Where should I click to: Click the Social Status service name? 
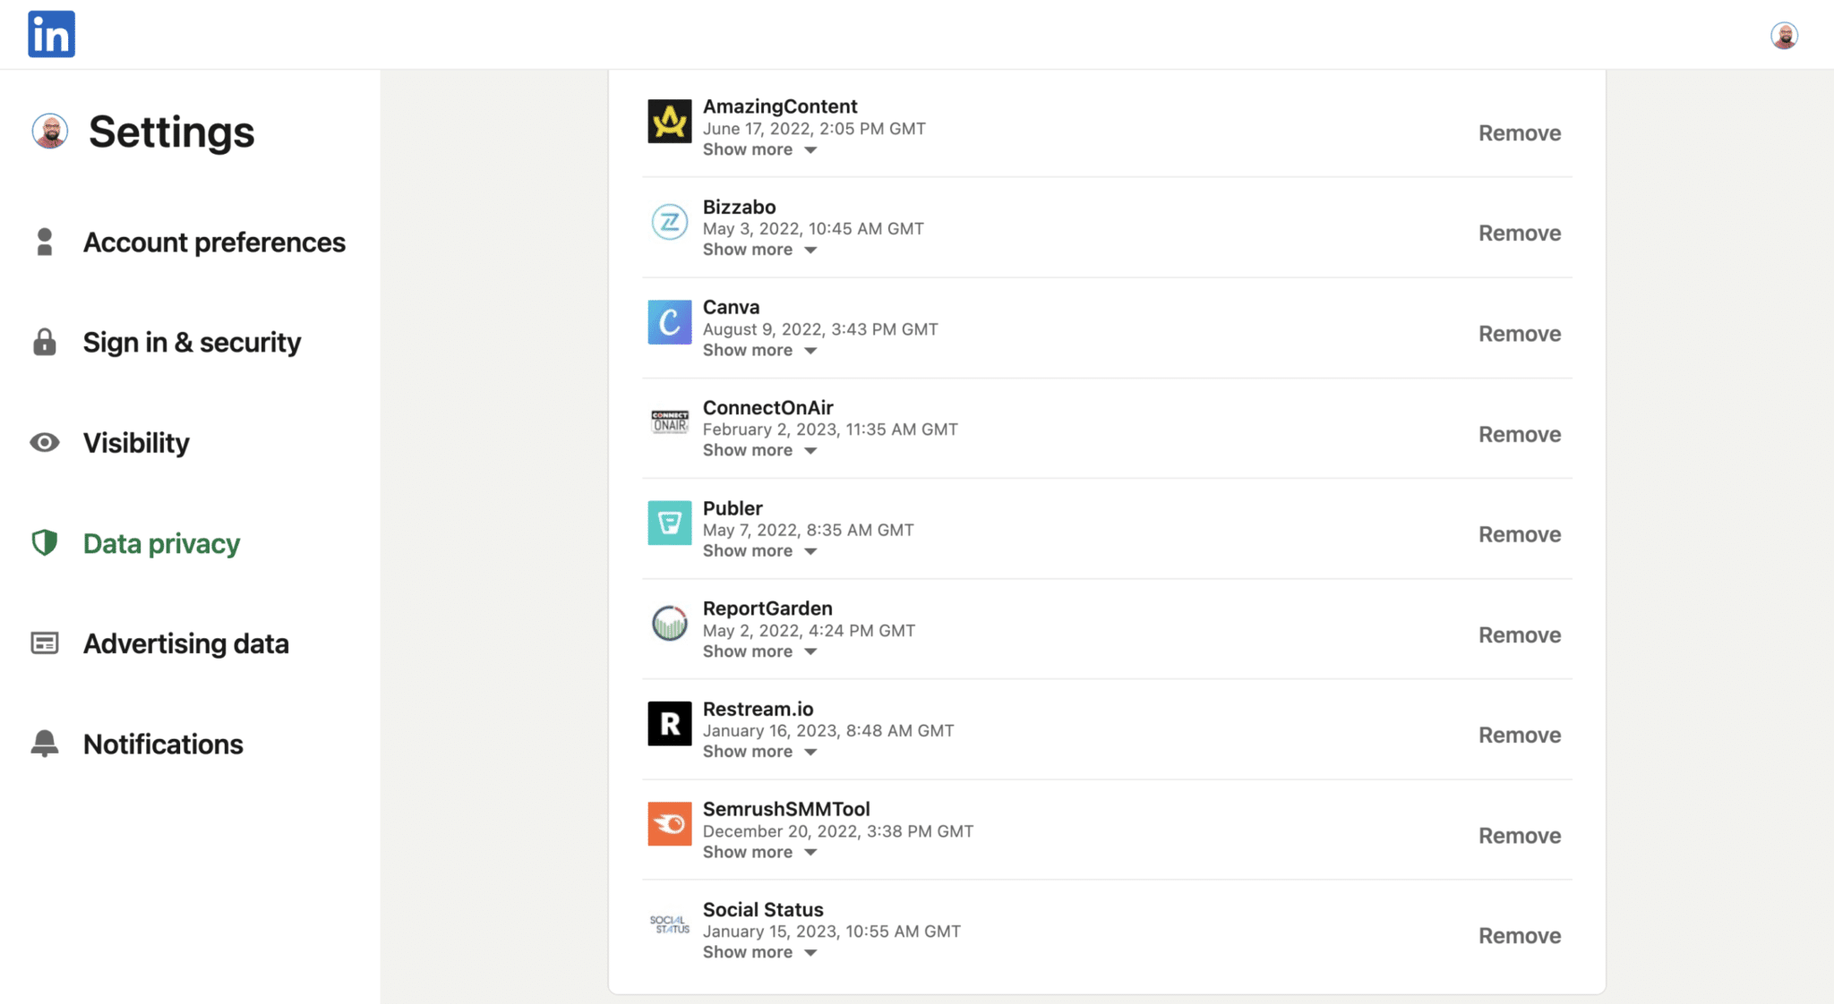pos(763,909)
